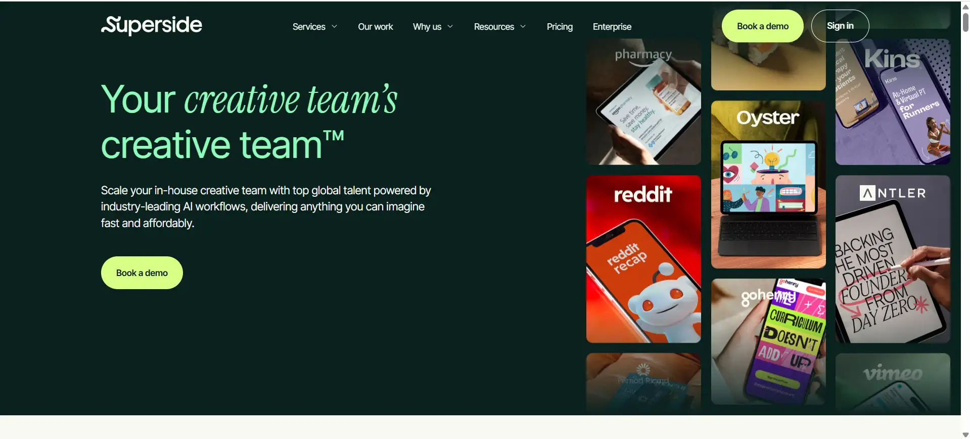970x439 pixels.
Task: Expand the Services chevron arrow
Action: click(334, 27)
